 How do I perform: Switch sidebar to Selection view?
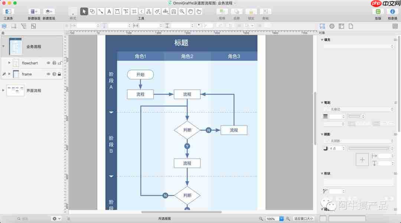tap(33, 26)
